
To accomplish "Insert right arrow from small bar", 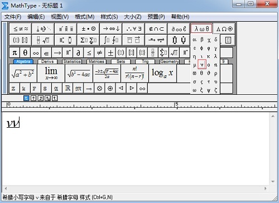I will [57, 53].
